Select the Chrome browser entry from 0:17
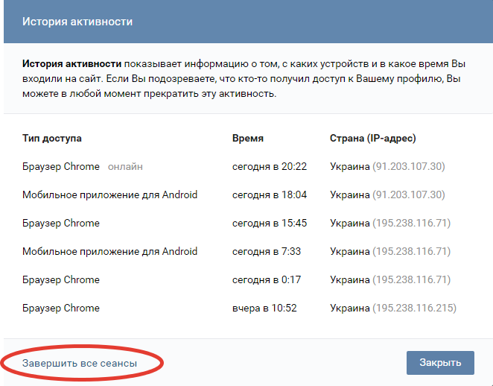The height and width of the screenshot is (386, 493). pyautogui.click(x=61, y=280)
